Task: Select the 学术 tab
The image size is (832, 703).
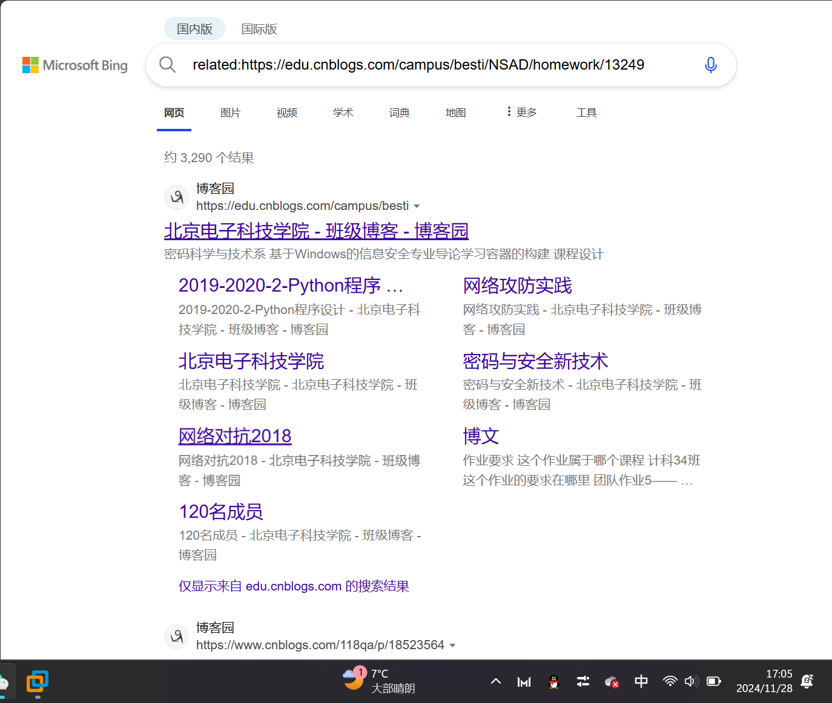Action: pos(343,113)
